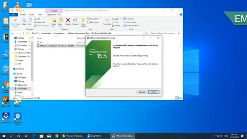Open the Mail app from the taskbar
Image resolution: width=247 pixels, height=139 pixels.
click(49, 136)
